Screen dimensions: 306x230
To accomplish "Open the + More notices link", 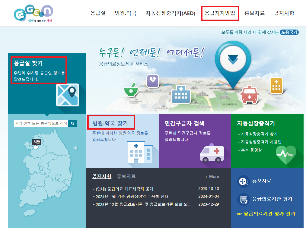I will point(212,176).
